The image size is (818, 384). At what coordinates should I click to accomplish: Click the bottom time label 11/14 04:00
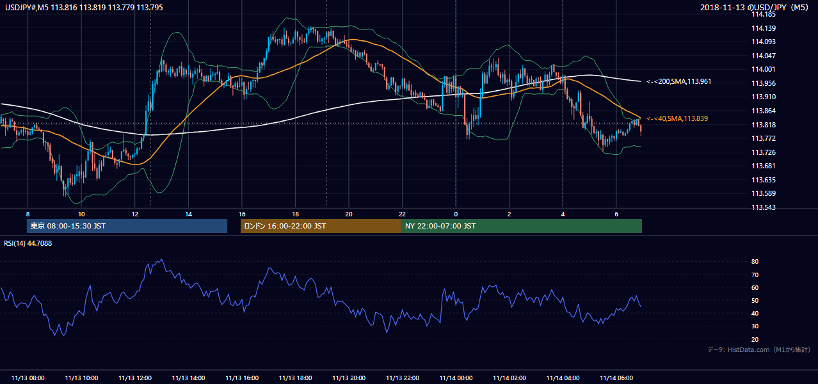pos(563,378)
